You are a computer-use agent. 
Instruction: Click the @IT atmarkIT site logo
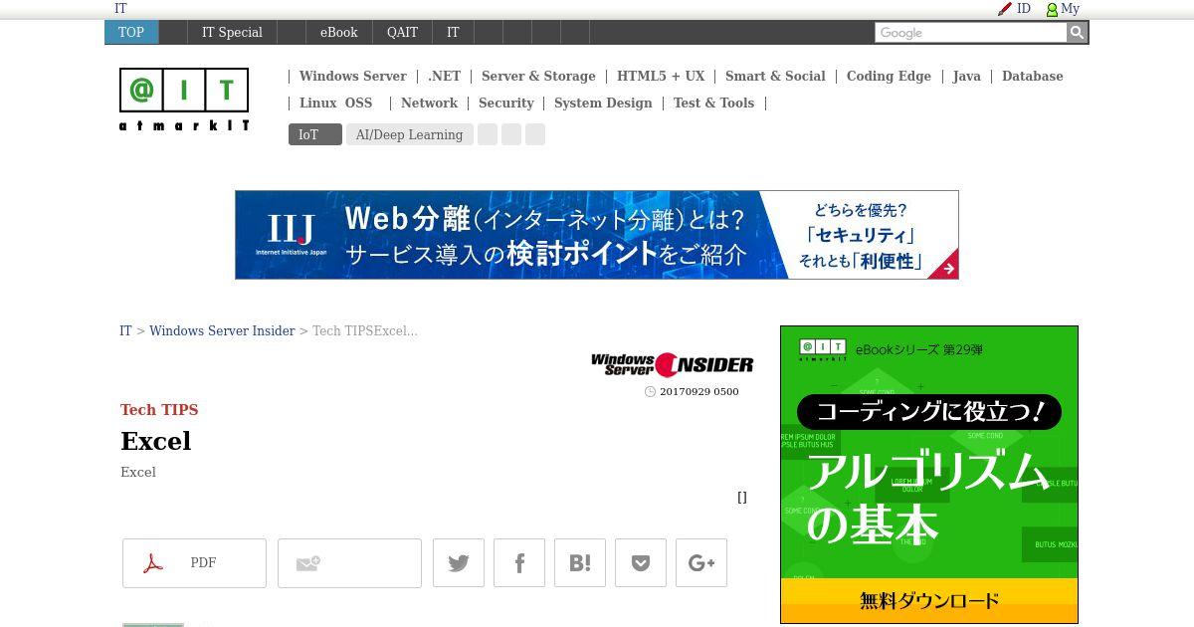click(184, 100)
